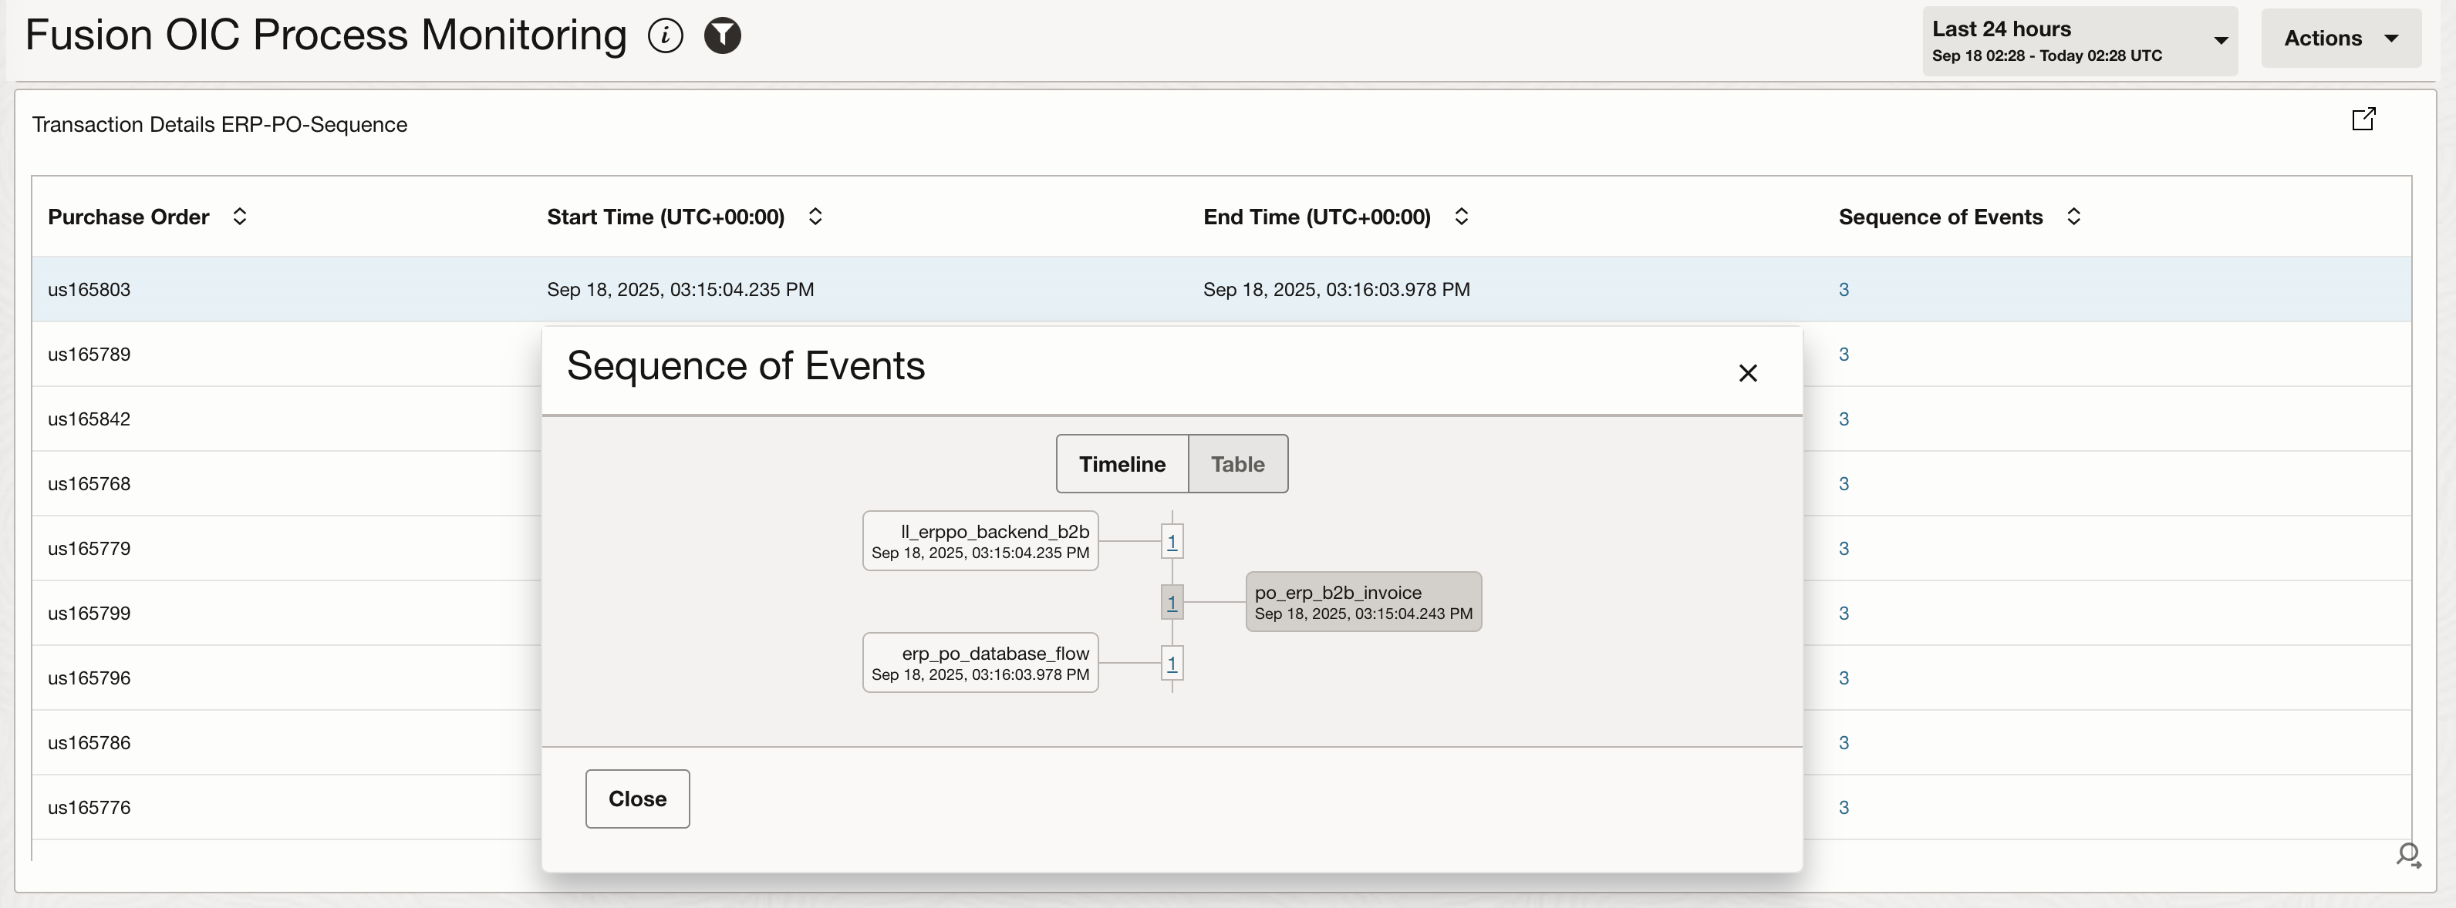The height and width of the screenshot is (908, 2456).
Task: Click the open-in-new-window icon on Transaction Details
Action: 2364,120
